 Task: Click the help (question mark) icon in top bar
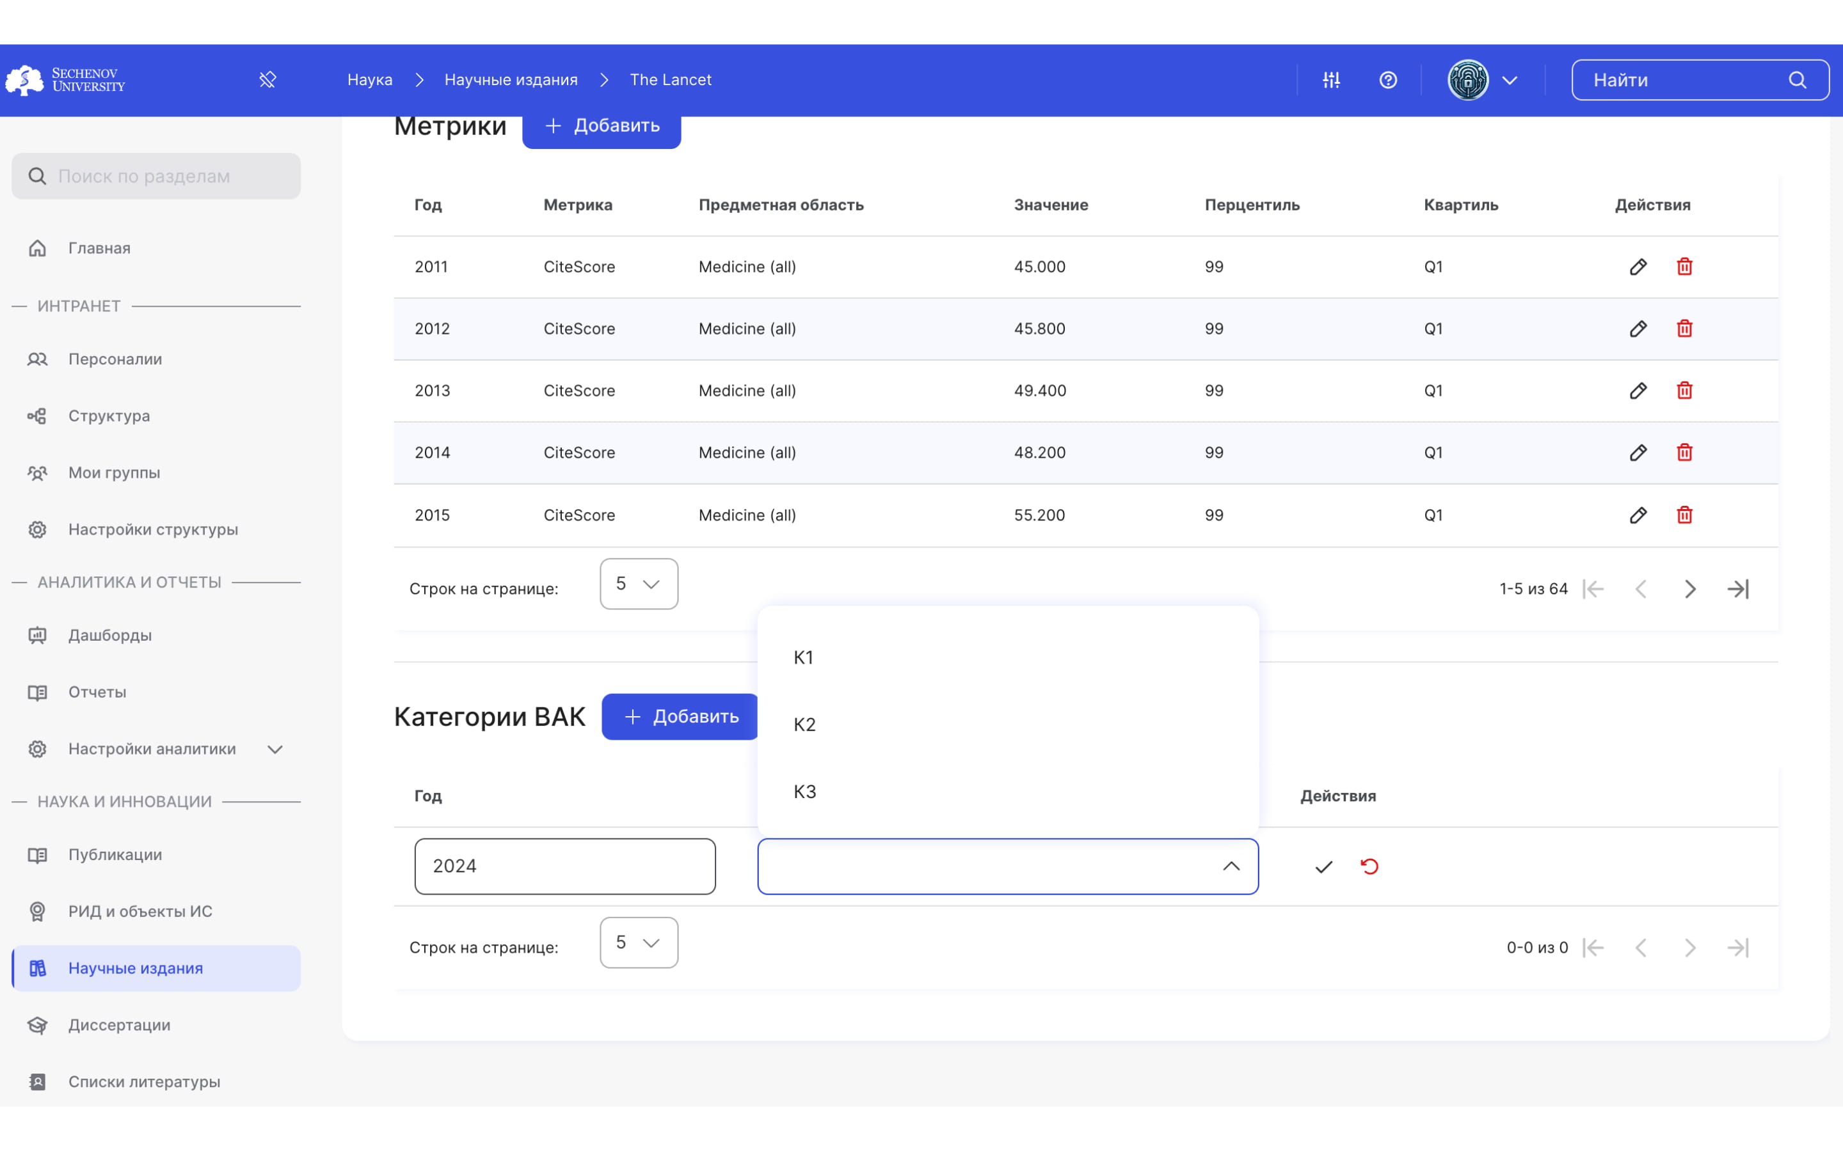pos(1389,79)
